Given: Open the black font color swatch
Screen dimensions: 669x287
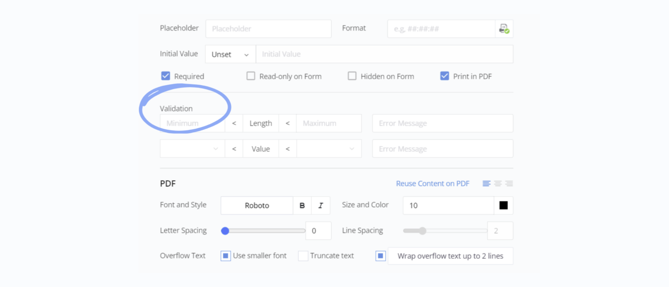Looking at the screenshot, I should click(x=503, y=206).
